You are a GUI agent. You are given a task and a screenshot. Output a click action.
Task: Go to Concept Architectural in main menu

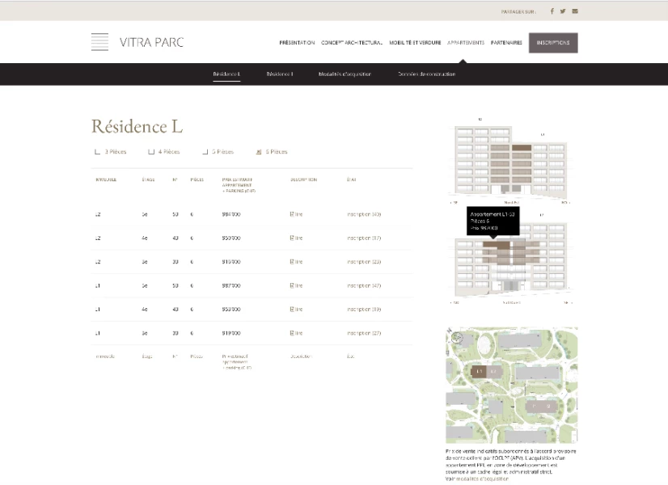click(x=351, y=43)
